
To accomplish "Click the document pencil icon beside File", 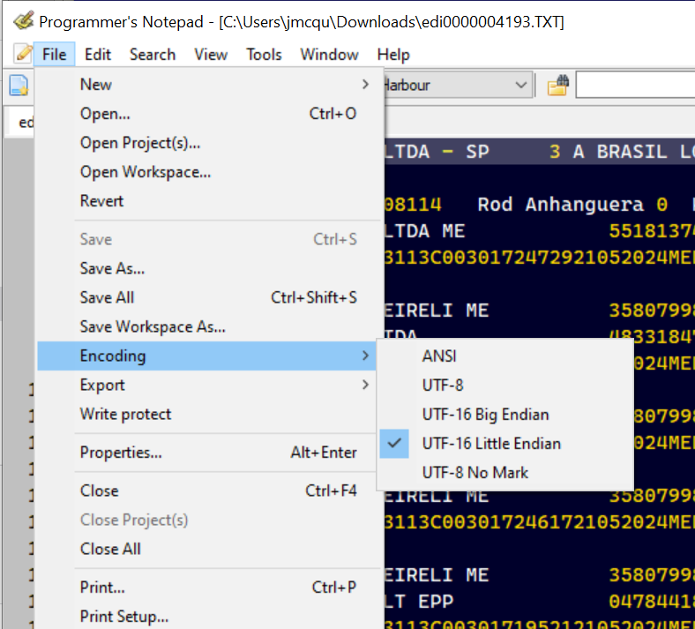I will (24, 54).
